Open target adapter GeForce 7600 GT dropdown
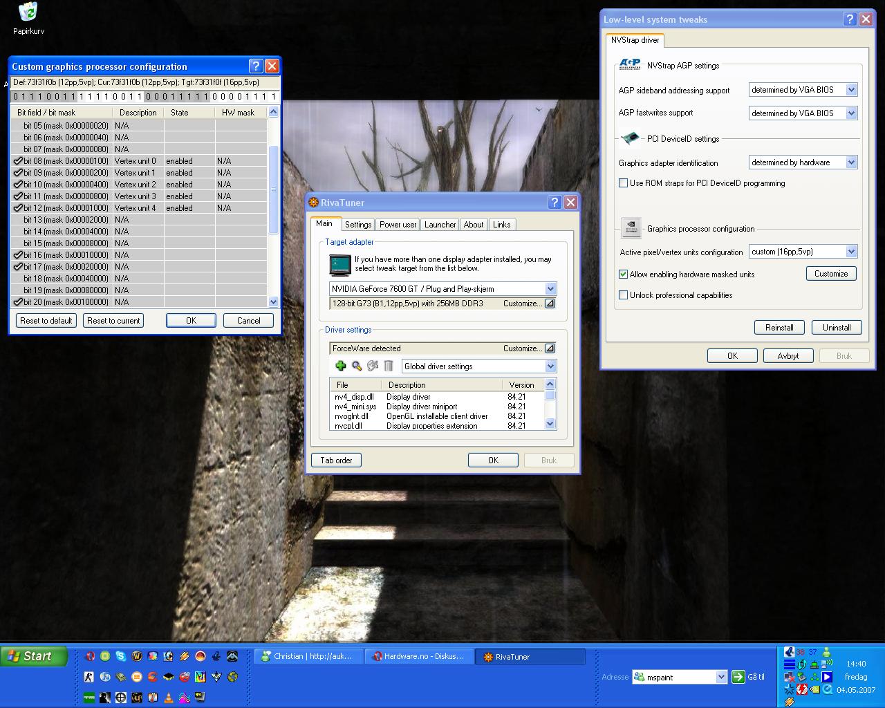 [550, 289]
